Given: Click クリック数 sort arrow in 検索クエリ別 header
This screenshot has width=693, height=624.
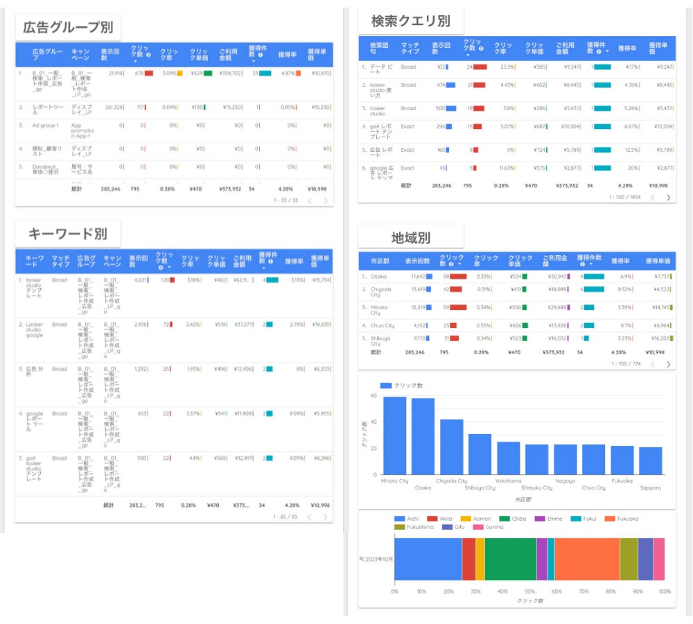Looking at the screenshot, I should click(x=468, y=55).
